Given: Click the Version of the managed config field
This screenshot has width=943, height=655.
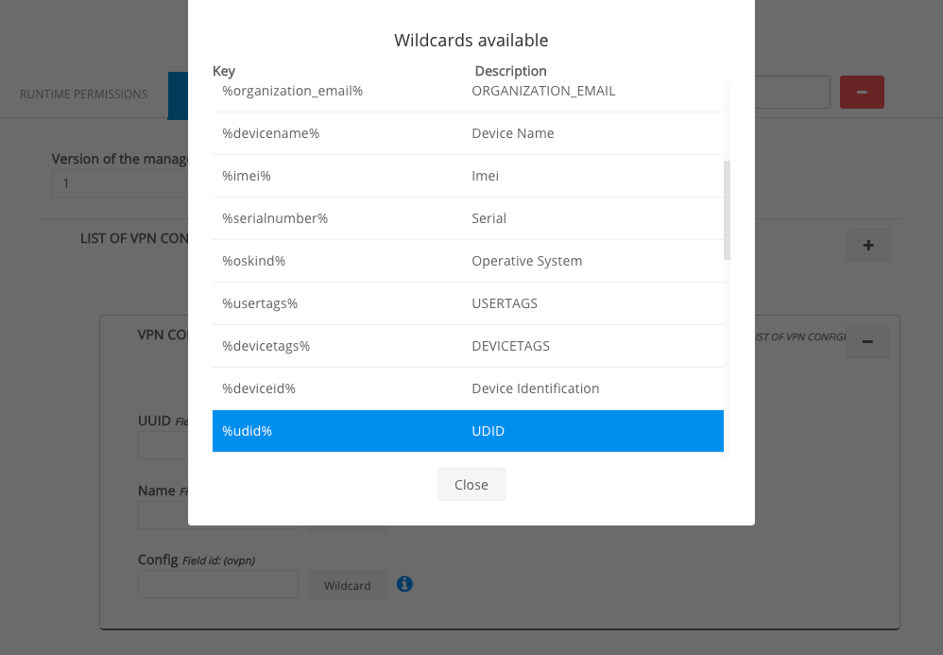Looking at the screenshot, I should [120, 183].
